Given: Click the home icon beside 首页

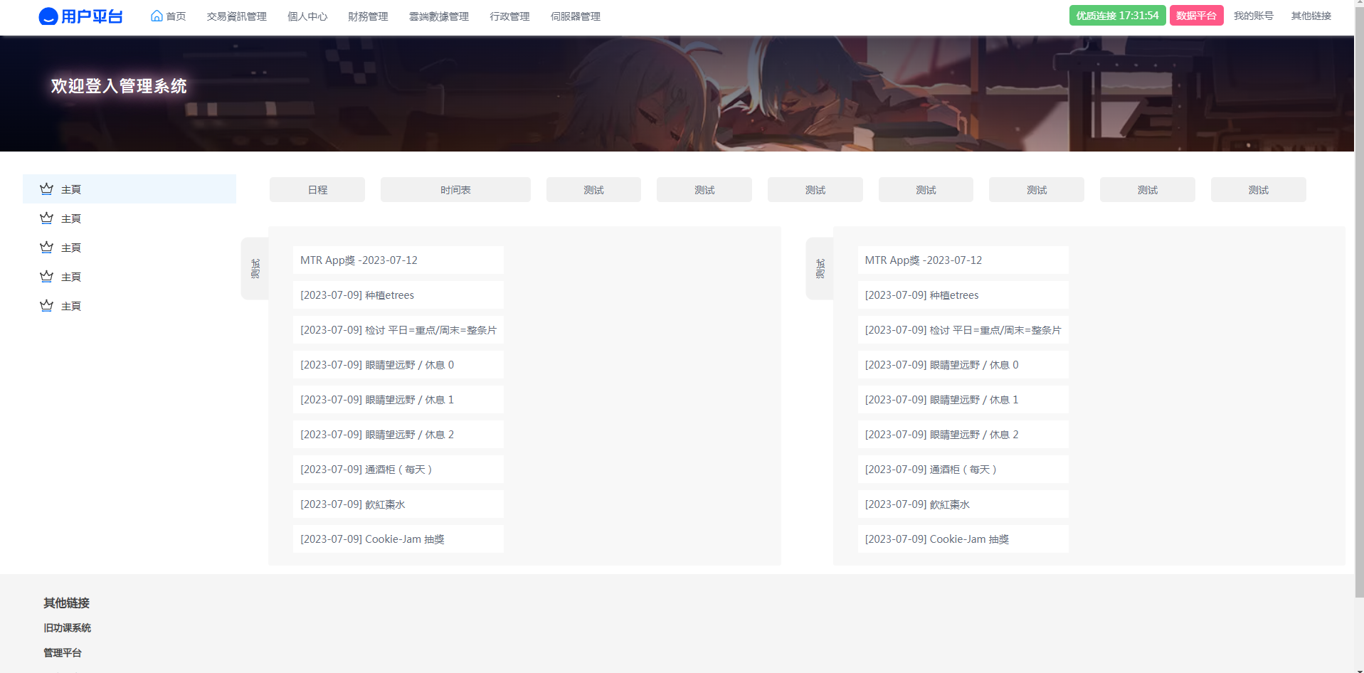Looking at the screenshot, I should [x=157, y=16].
